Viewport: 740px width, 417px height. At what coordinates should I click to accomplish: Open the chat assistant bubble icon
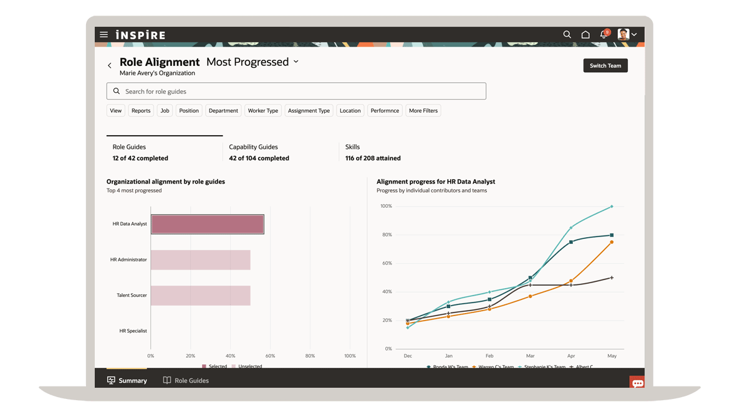pos(637,383)
